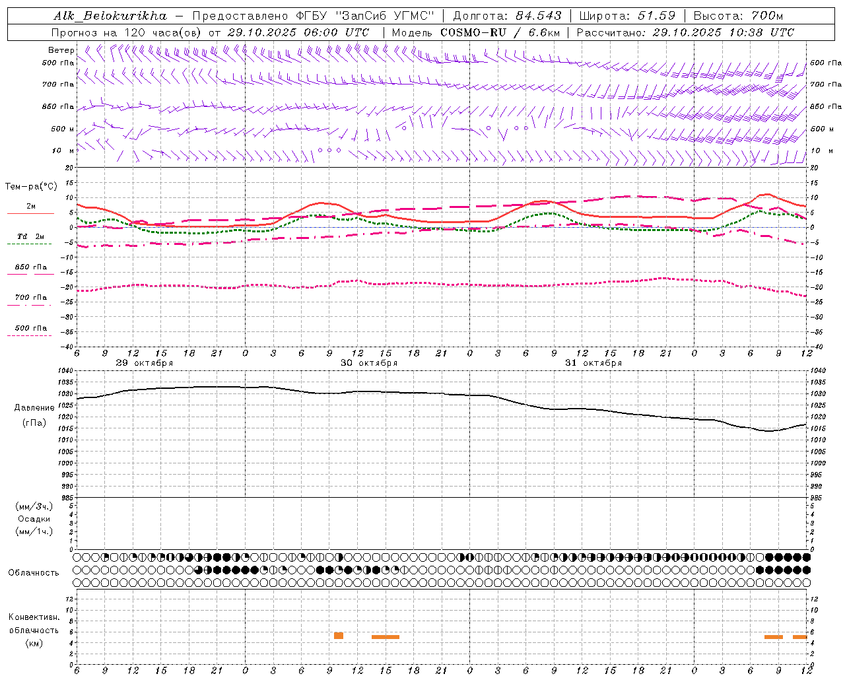Viewport: 845px width, 676px height.
Task: Click the Td 2м legend label
Action: [31, 236]
